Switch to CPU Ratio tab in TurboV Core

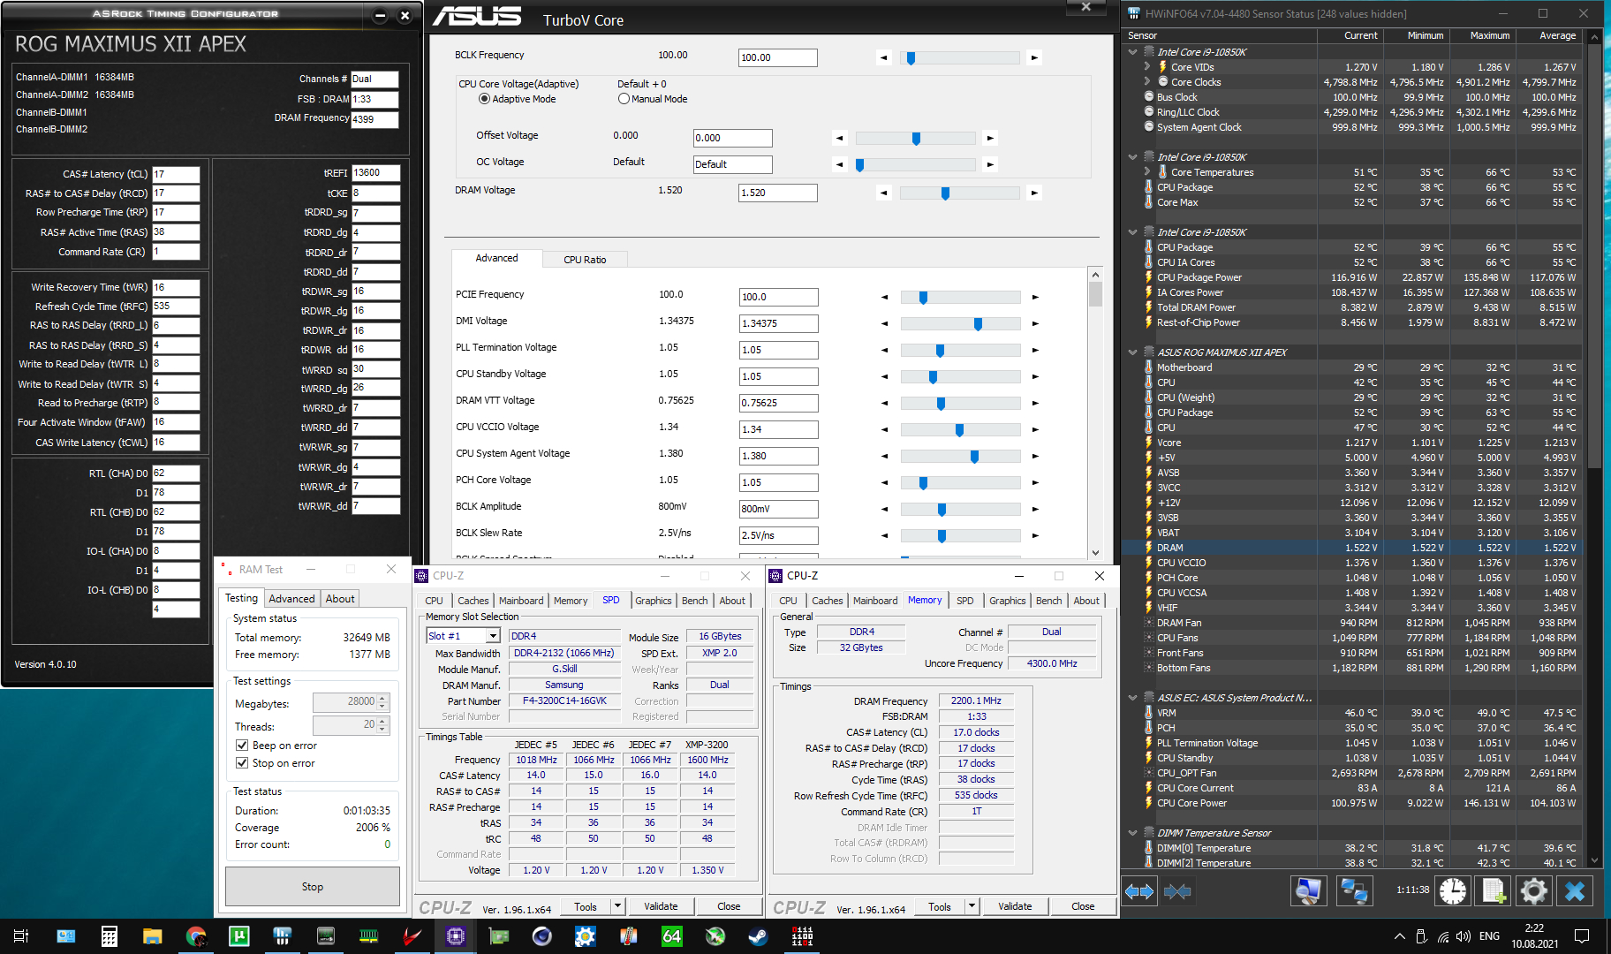coord(585,260)
